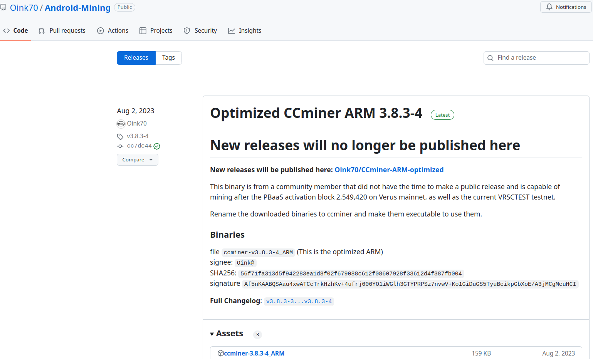Open the Android-Mining repository link
The image size is (593, 359).
(x=77, y=8)
